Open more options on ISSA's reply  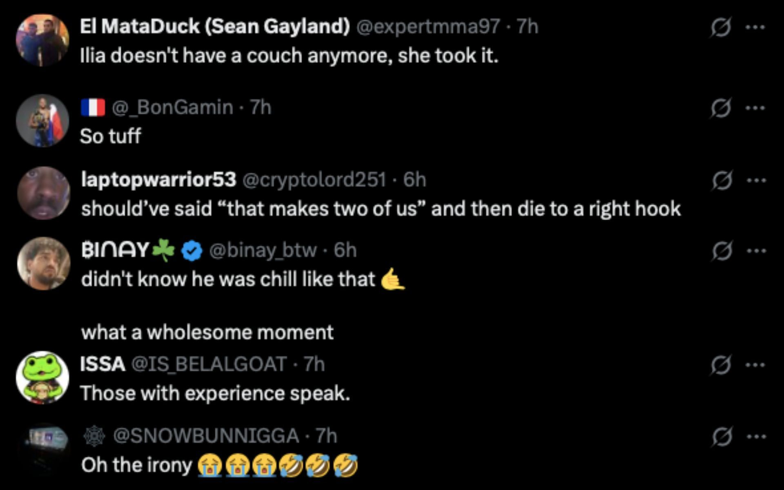click(755, 365)
